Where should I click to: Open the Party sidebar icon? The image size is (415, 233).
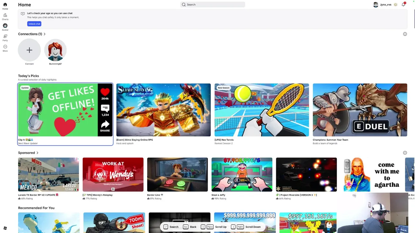point(5,36)
